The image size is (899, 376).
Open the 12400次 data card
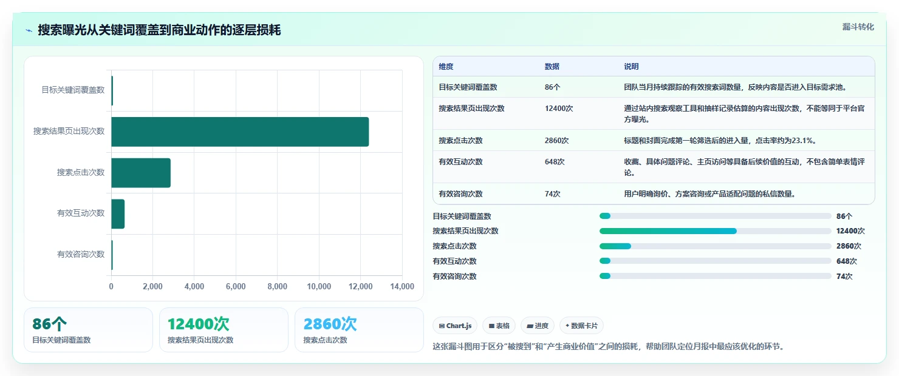224,330
